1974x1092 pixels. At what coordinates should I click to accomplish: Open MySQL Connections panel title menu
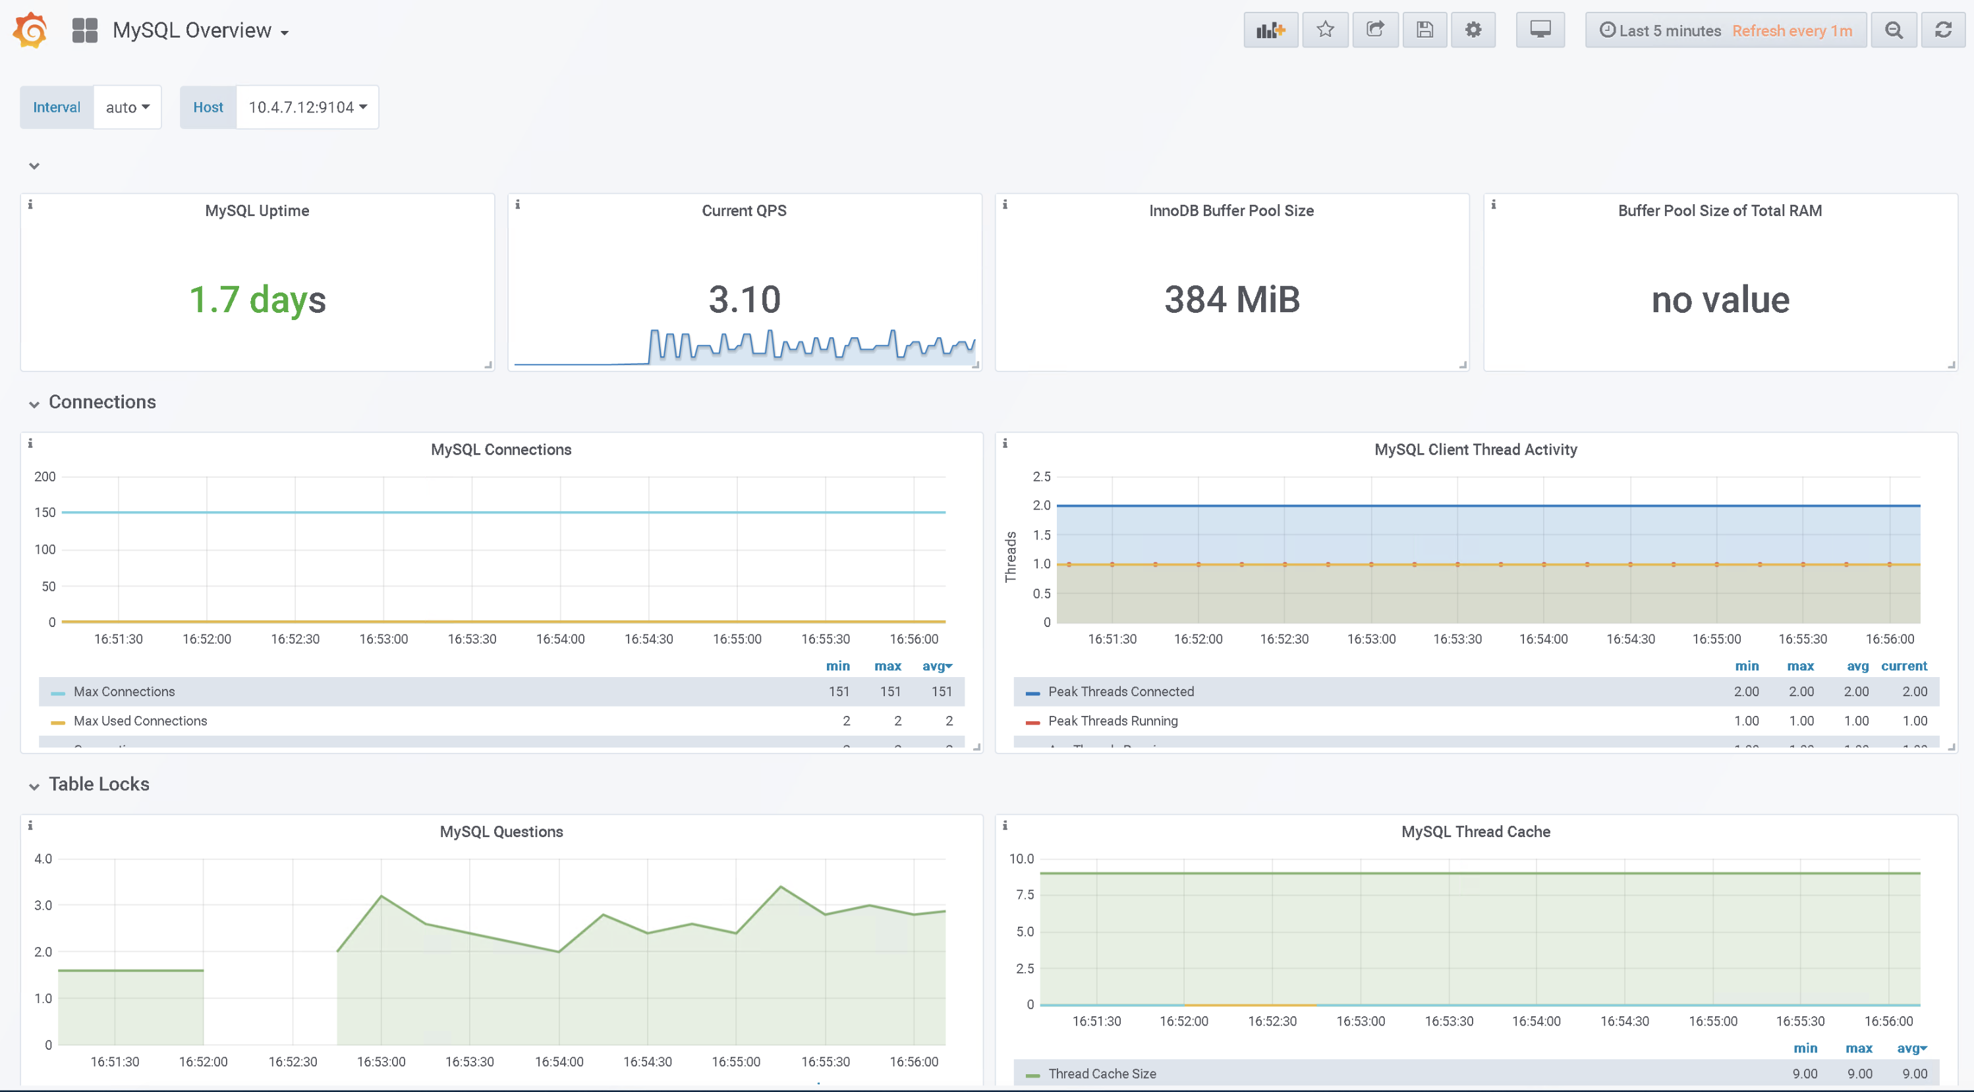501,450
